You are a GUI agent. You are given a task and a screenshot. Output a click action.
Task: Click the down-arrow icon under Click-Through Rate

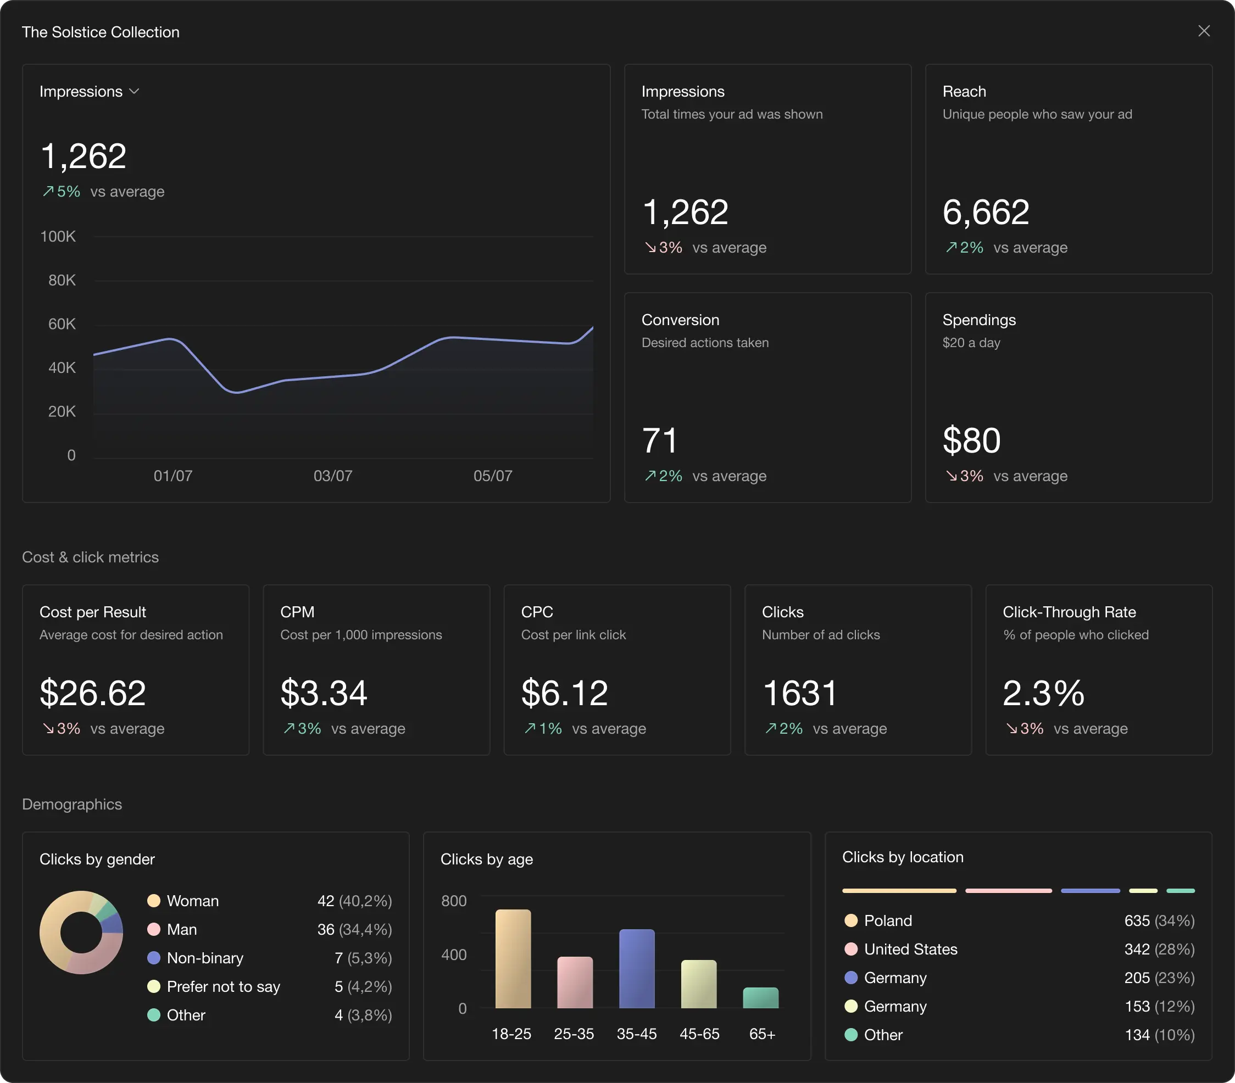point(1011,728)
